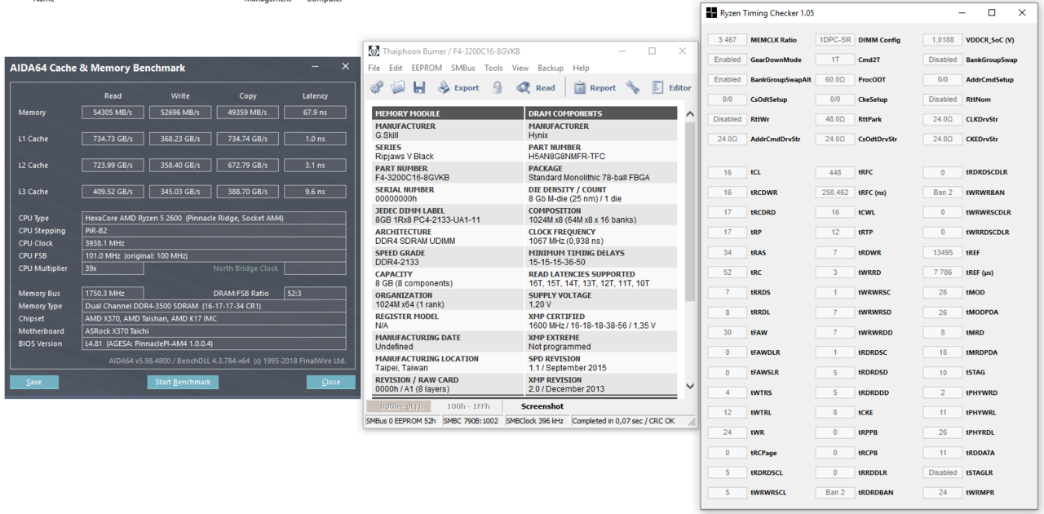The image size is (1044, 514).
Task: Click the Memory Bus value 1750.3 MHz
Action: tap(113, 293)
